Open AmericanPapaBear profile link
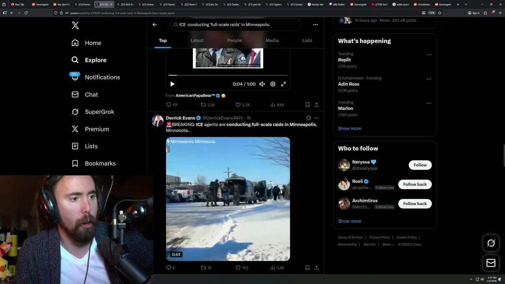The width and height of the screenshot is (505, 284). pyautogui.click(x=195, y=95)
